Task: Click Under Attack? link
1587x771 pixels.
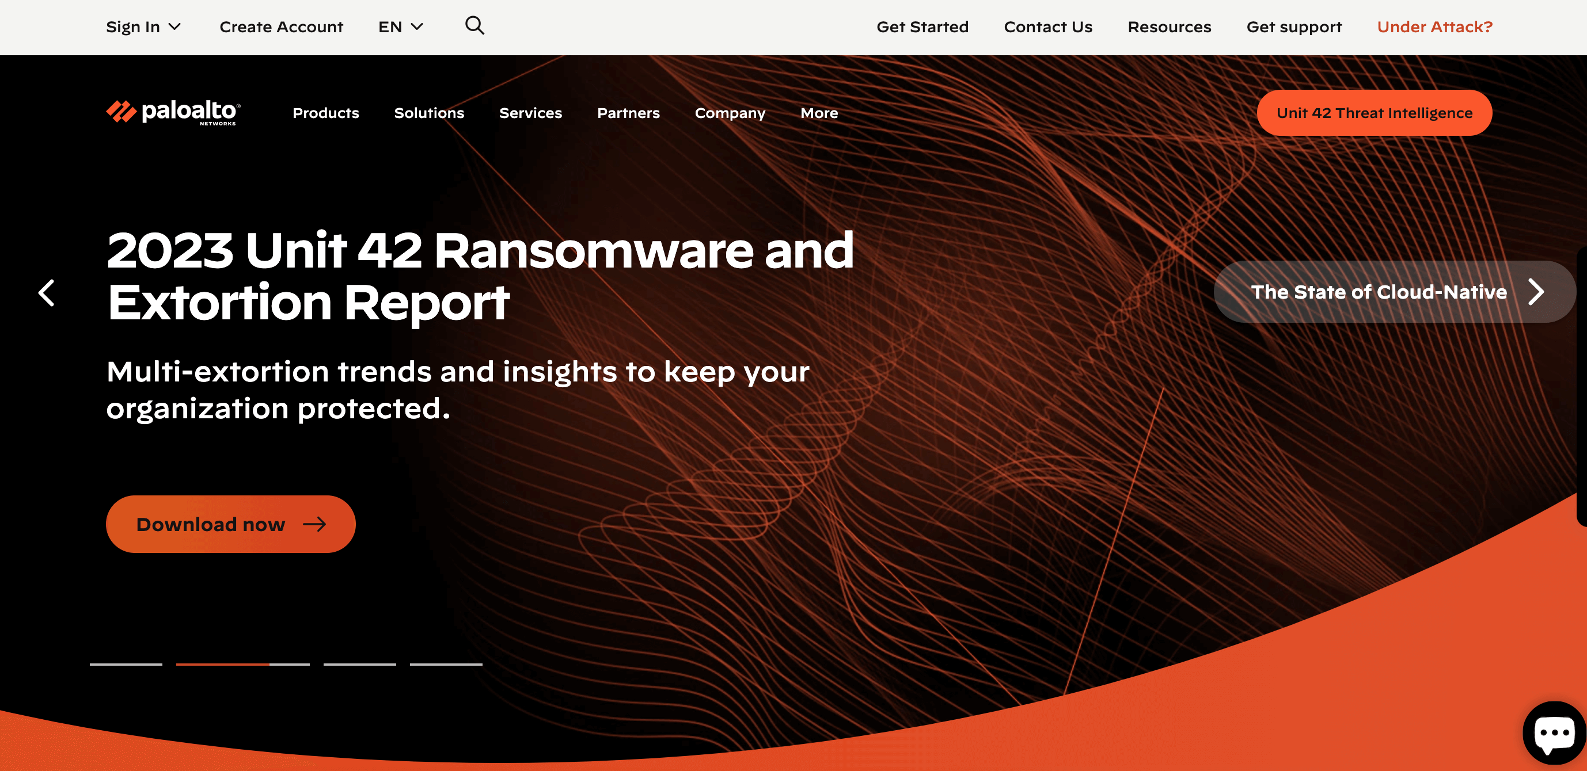Action: 1436,27
